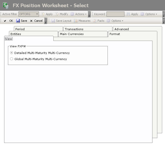165x146 pixels.
Task: Open the Active Filter OPTORG dropdown
Action: 37,14
